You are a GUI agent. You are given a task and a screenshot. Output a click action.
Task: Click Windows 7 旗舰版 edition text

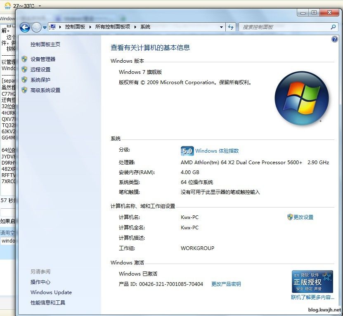tap(140, 72)
